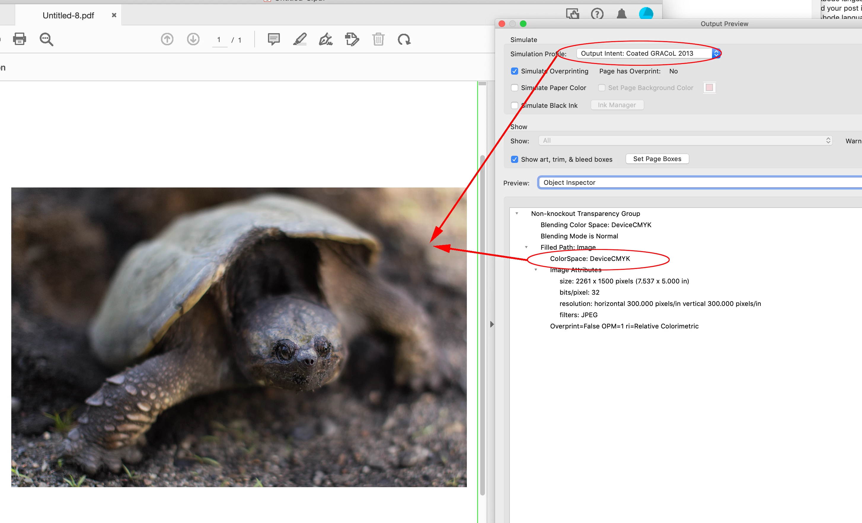Select the Highlight text pen tool
862x523 pixels.
(300, 39)
